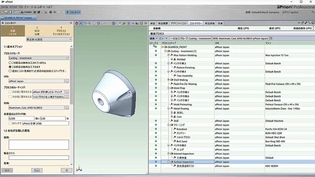
Task: Open the ビュー dropdown in process panel
Action: tap(163, 38)
